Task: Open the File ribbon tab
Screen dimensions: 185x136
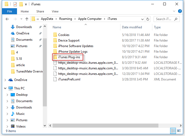Action: (x=10, y=11)
